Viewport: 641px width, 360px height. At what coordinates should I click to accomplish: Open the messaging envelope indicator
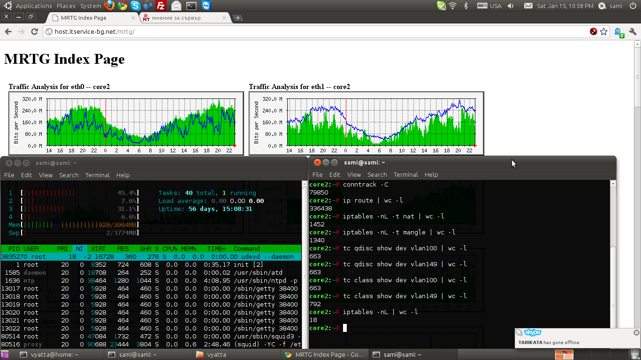click(x=528, y=6)
